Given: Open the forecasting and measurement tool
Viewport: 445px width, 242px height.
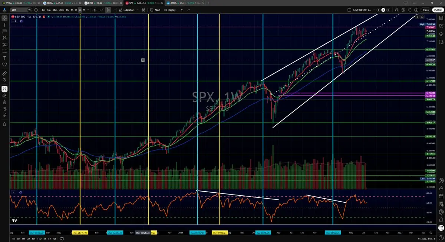Looking at the screenshot, I should [4, 44].
